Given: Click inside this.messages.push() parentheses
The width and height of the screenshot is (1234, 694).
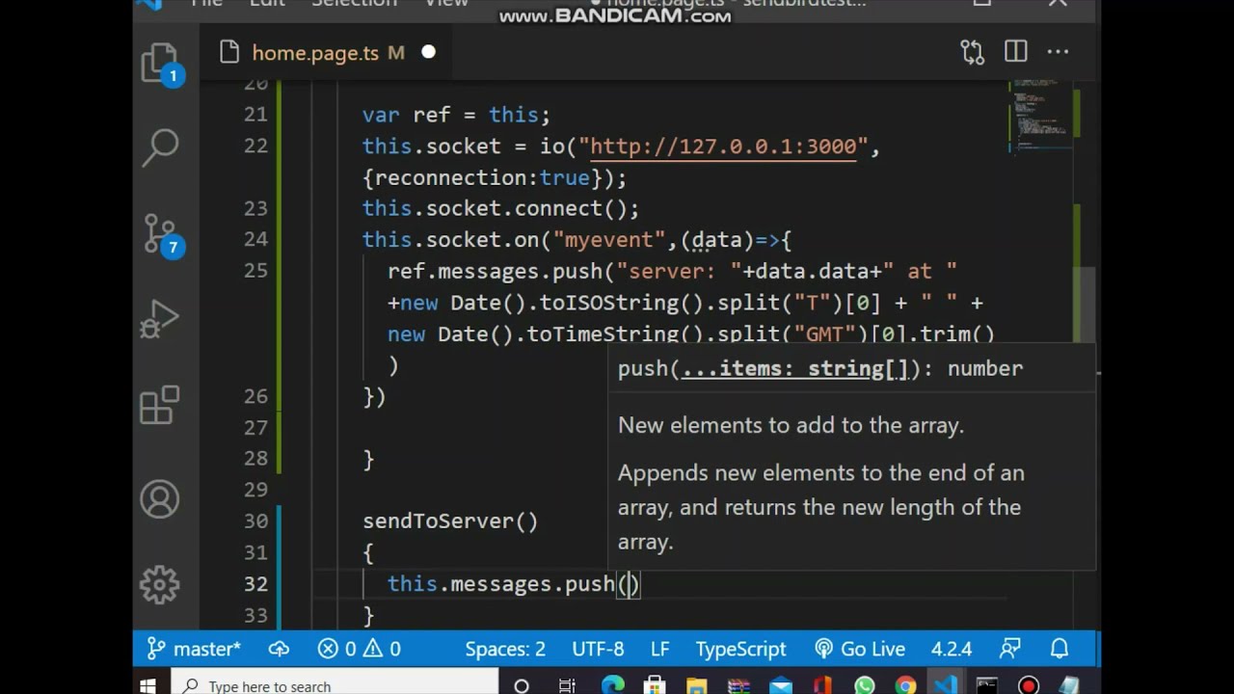Looking at the screenshot, I should coord(630,584).
